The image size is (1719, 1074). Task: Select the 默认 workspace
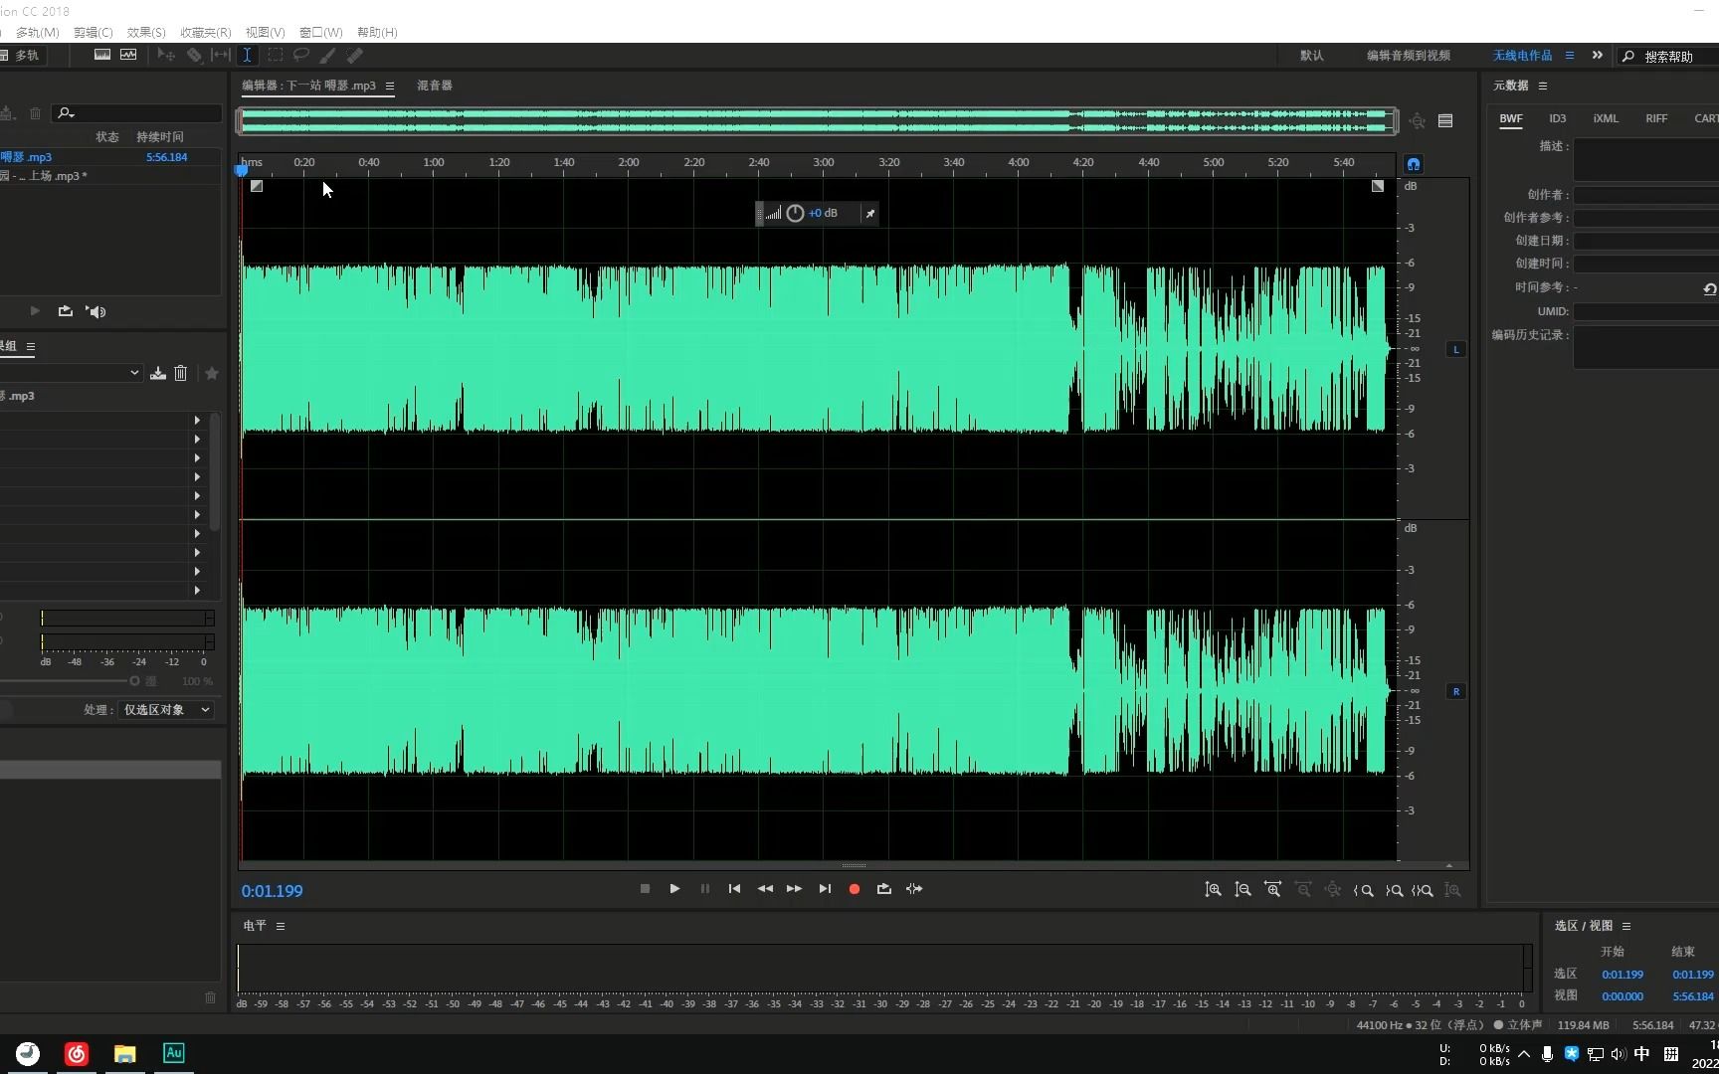(1312, 56)
